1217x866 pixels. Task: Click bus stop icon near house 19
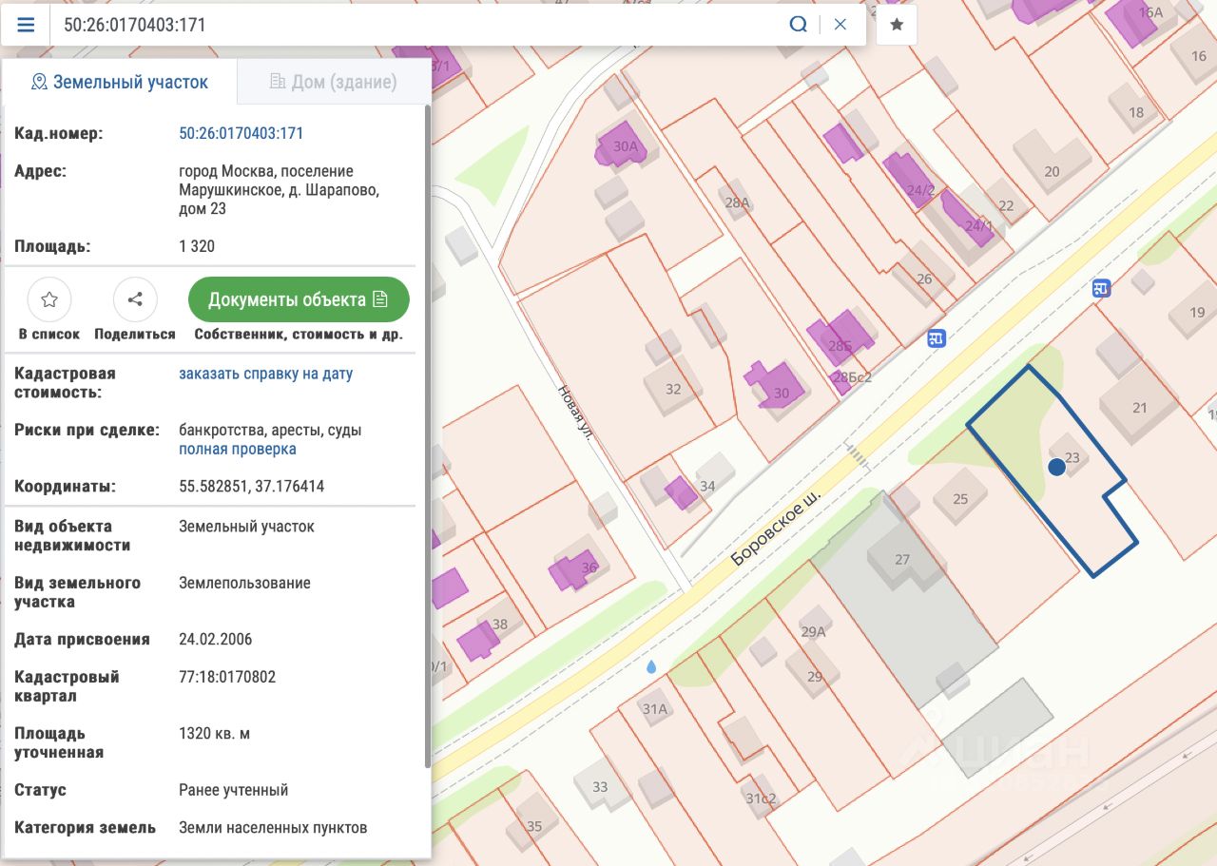click(1102, 288)
